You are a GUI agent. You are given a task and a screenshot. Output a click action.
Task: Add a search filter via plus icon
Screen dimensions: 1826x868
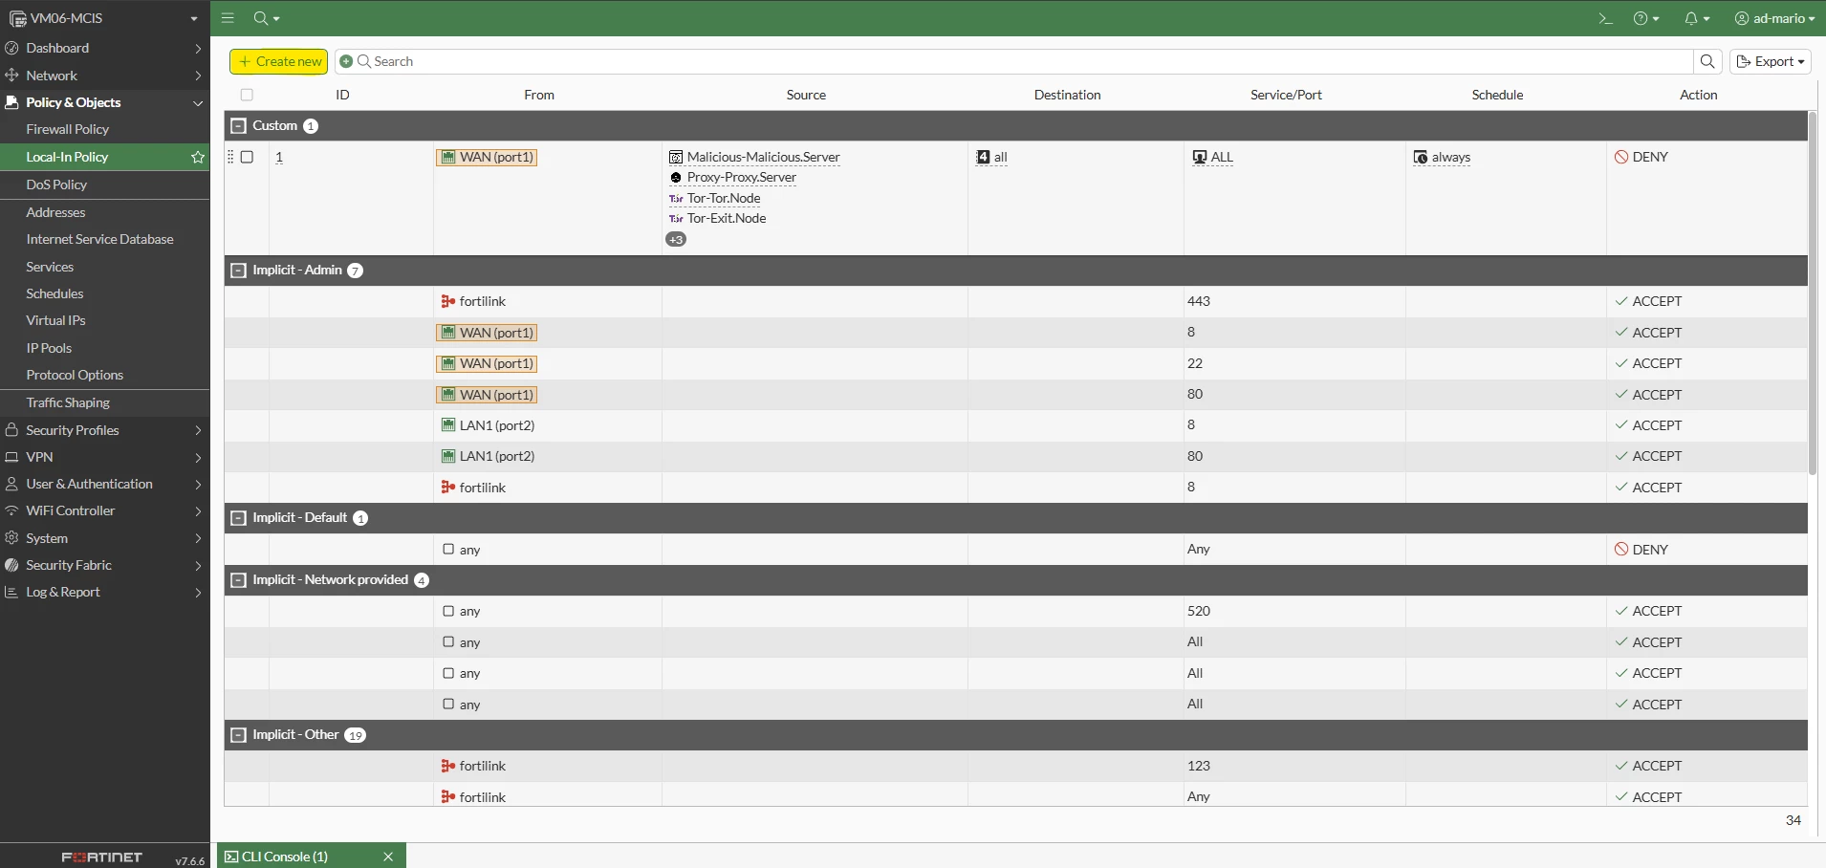tap(346, 61)
